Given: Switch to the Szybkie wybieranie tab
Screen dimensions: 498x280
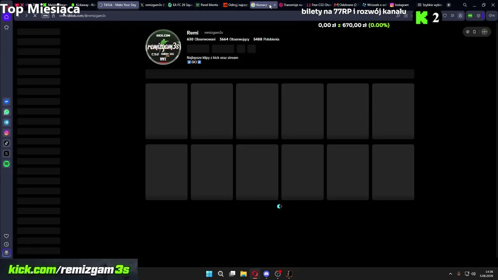Looking at the screenshot, I should (x=430, y=5).
